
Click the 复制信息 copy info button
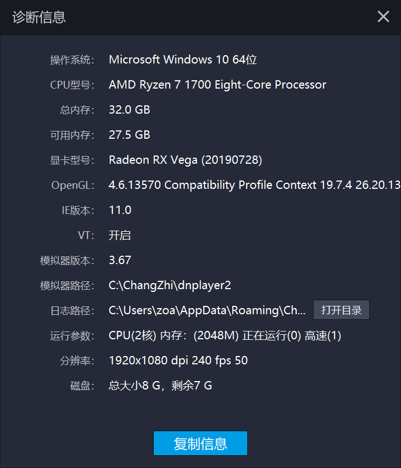pyautogui.click(x=200, y=443)
